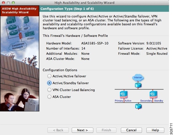
Task: Click the window title High Availability and Scalability Wizard
Action: [85, 3]
